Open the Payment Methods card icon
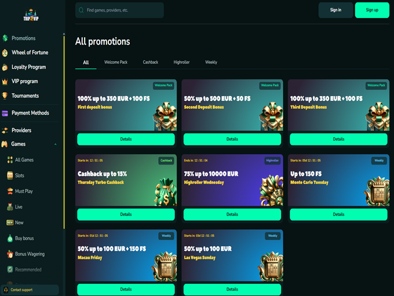This screenshot has height=296, width=394. click(x=5, y=113)
